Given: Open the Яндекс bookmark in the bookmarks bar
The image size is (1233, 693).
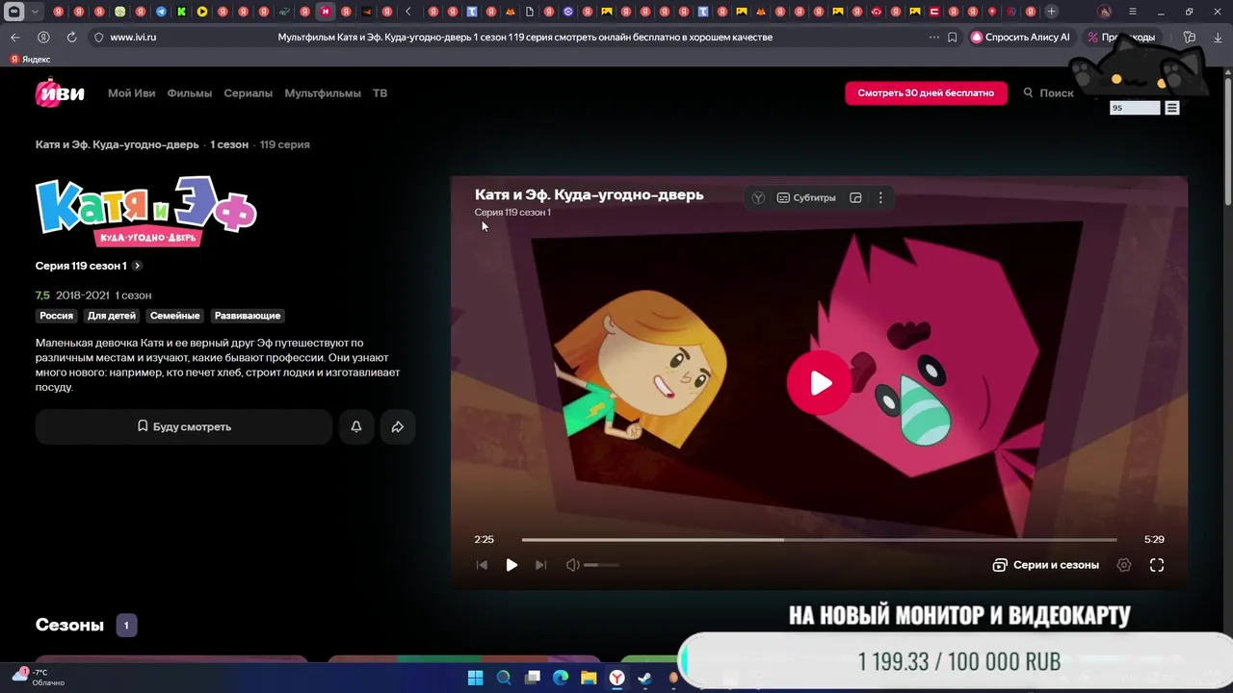Looking at the screenshot, I should [30, 60].
